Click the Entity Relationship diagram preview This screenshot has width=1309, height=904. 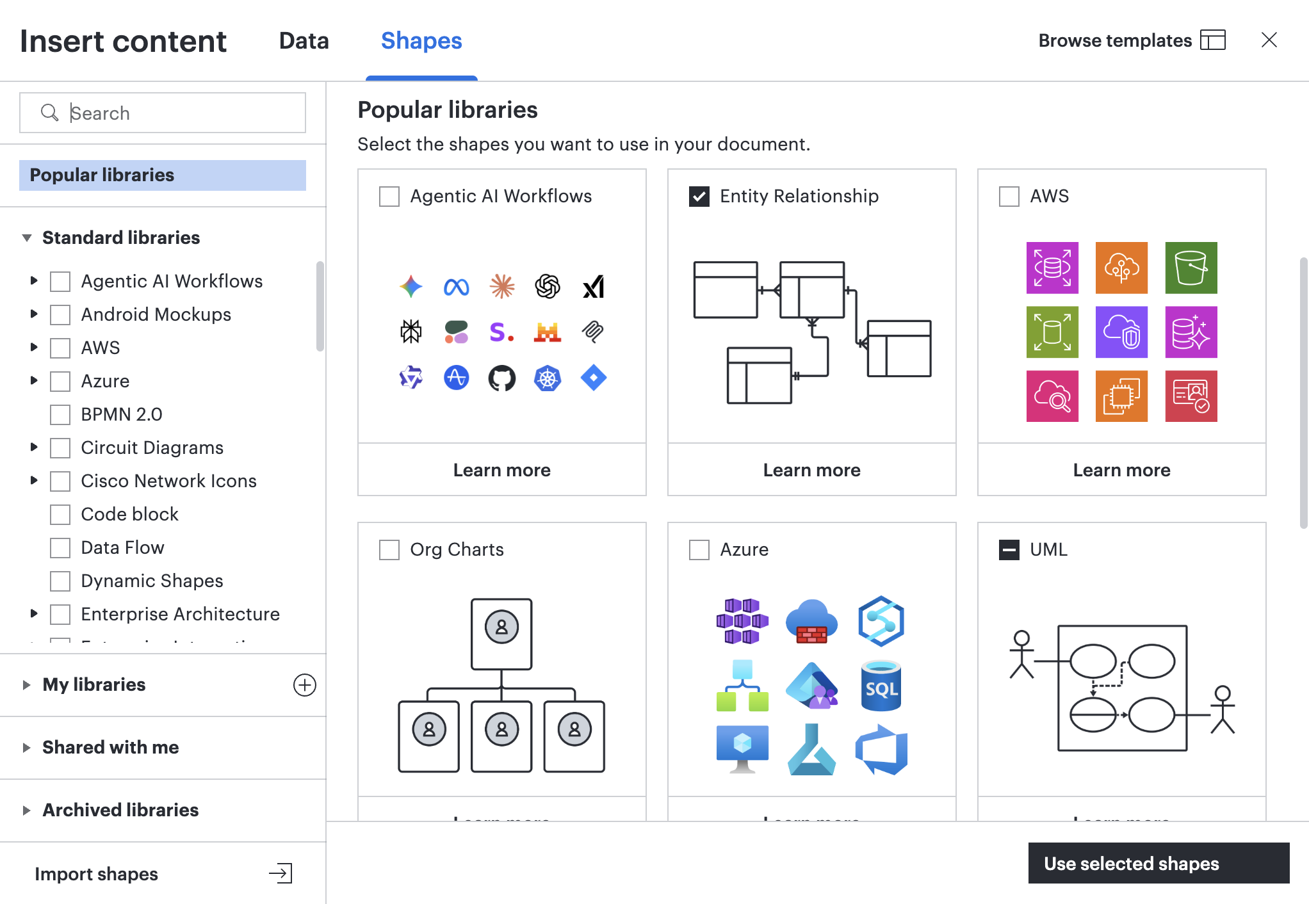coord(812,332)
